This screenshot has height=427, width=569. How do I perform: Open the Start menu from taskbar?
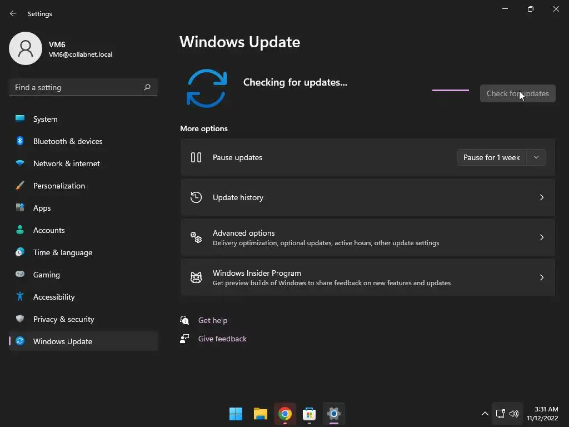pyautogui.click(x=236, y=414)
